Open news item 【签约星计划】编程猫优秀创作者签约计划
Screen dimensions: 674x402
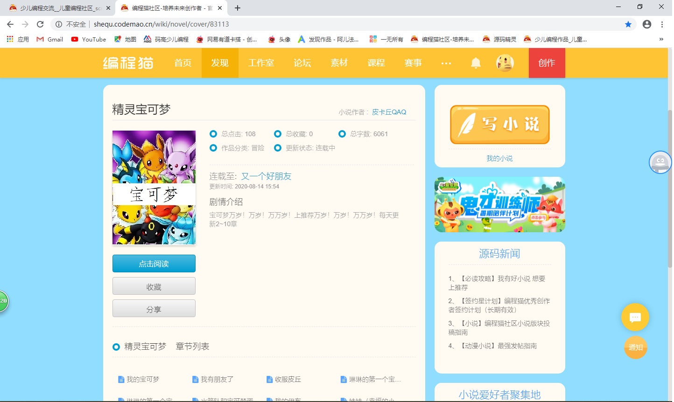click(x=500, y=305)
